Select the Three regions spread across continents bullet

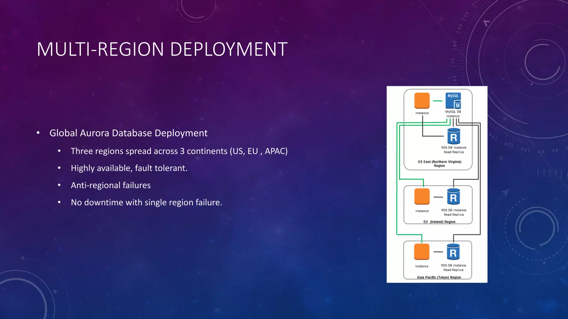[179, 151]
